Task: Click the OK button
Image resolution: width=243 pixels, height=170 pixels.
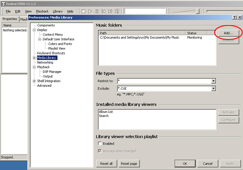Action: point(185,164)
